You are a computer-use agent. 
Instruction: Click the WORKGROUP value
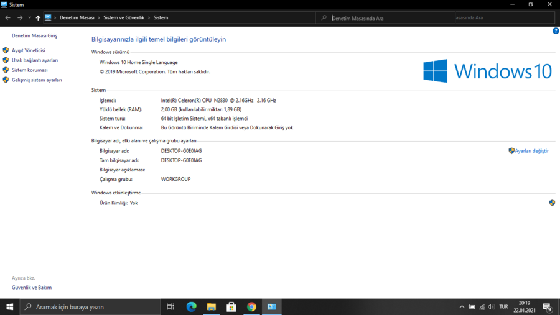pyautogui.click(x=175, y=179)
